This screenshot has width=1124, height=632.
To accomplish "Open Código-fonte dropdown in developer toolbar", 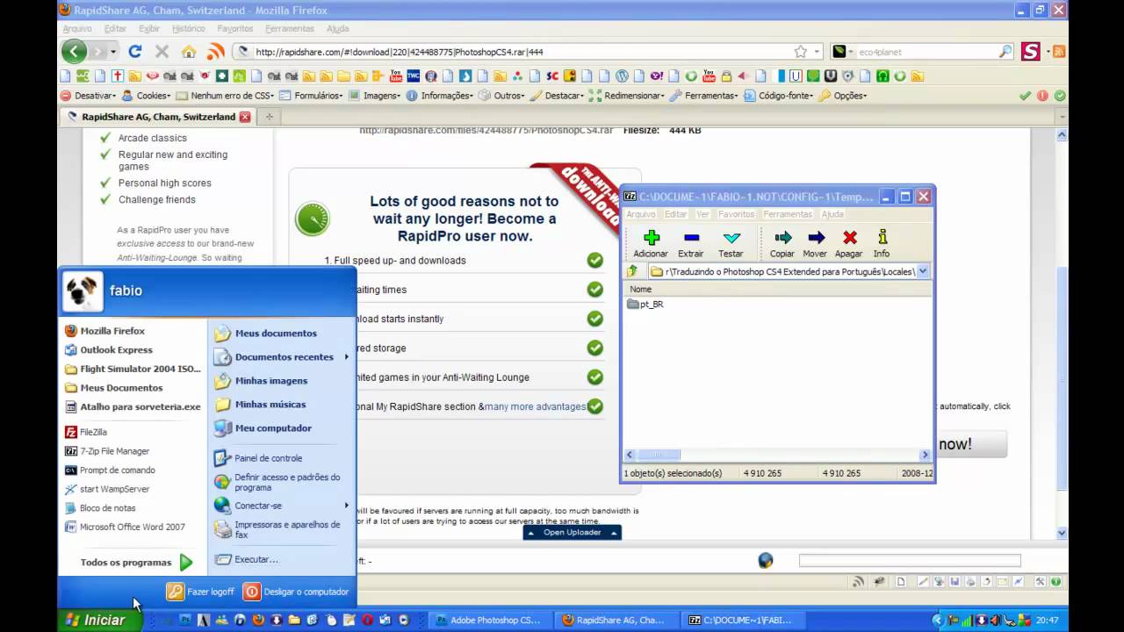I will pyautogui.click(x=779, y=96).
